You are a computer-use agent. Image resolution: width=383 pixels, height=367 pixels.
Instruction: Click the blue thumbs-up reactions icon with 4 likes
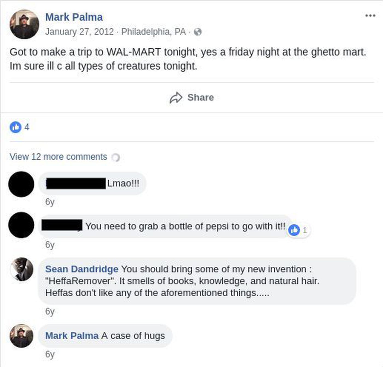point(16,127)
